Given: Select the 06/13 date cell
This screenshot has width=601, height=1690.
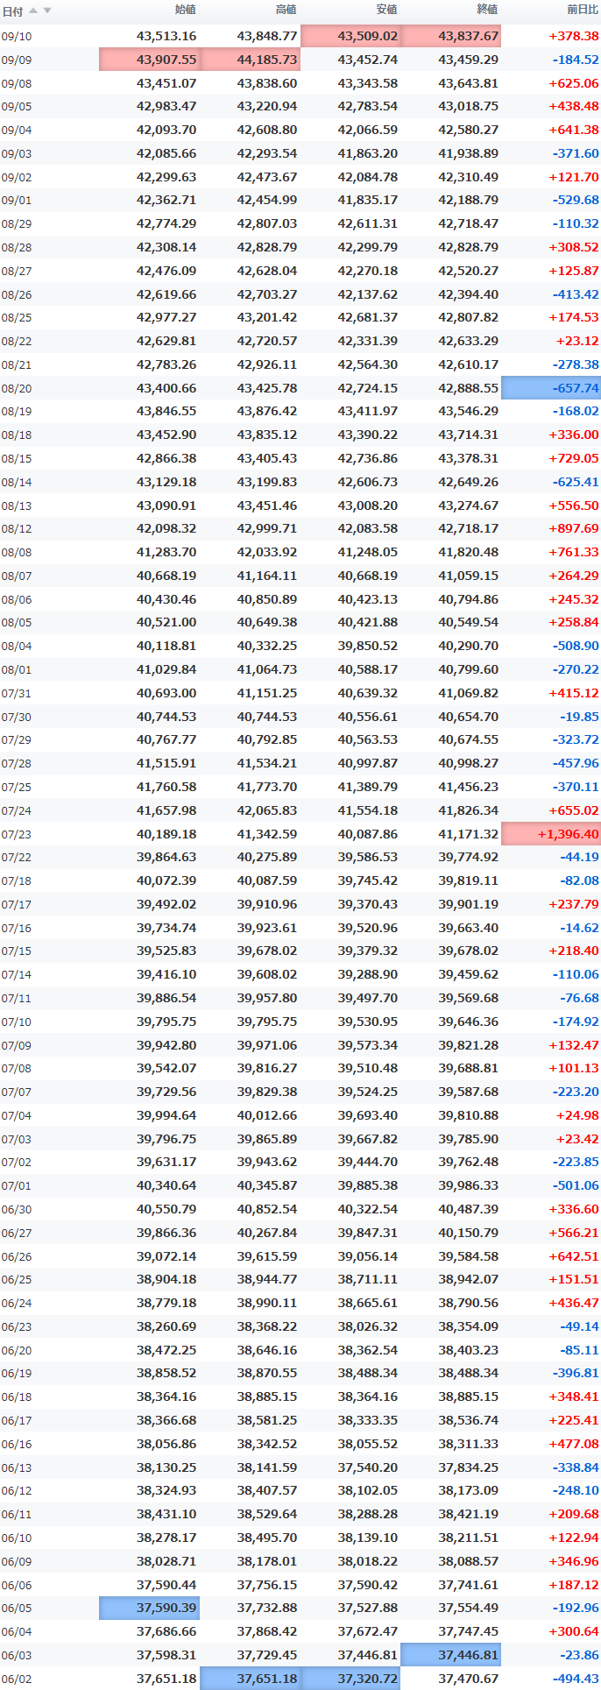Looking at the screenshot, I should 16,1467.
